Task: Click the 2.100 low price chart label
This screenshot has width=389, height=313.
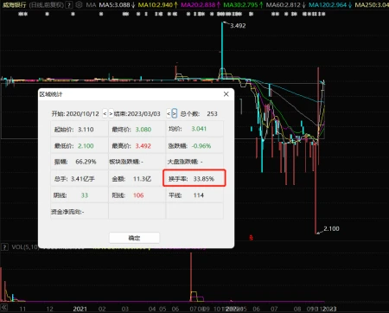Action: tap(331, 228)
